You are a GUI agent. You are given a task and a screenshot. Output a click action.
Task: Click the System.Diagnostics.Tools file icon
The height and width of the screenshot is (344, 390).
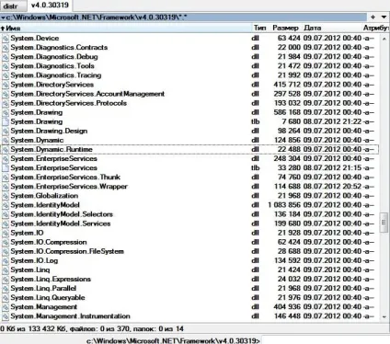tap(6, 66)
